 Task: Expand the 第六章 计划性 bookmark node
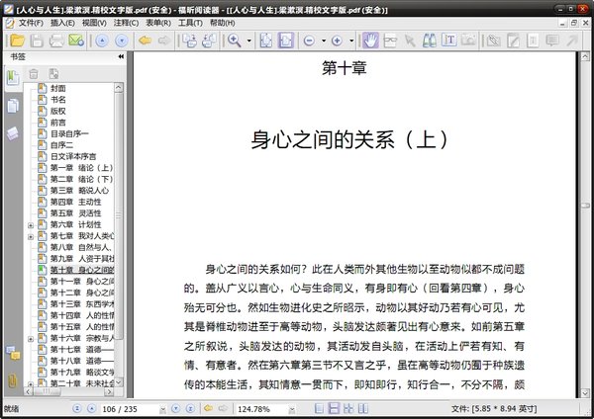pyautogui.click(x=31, y=225)
